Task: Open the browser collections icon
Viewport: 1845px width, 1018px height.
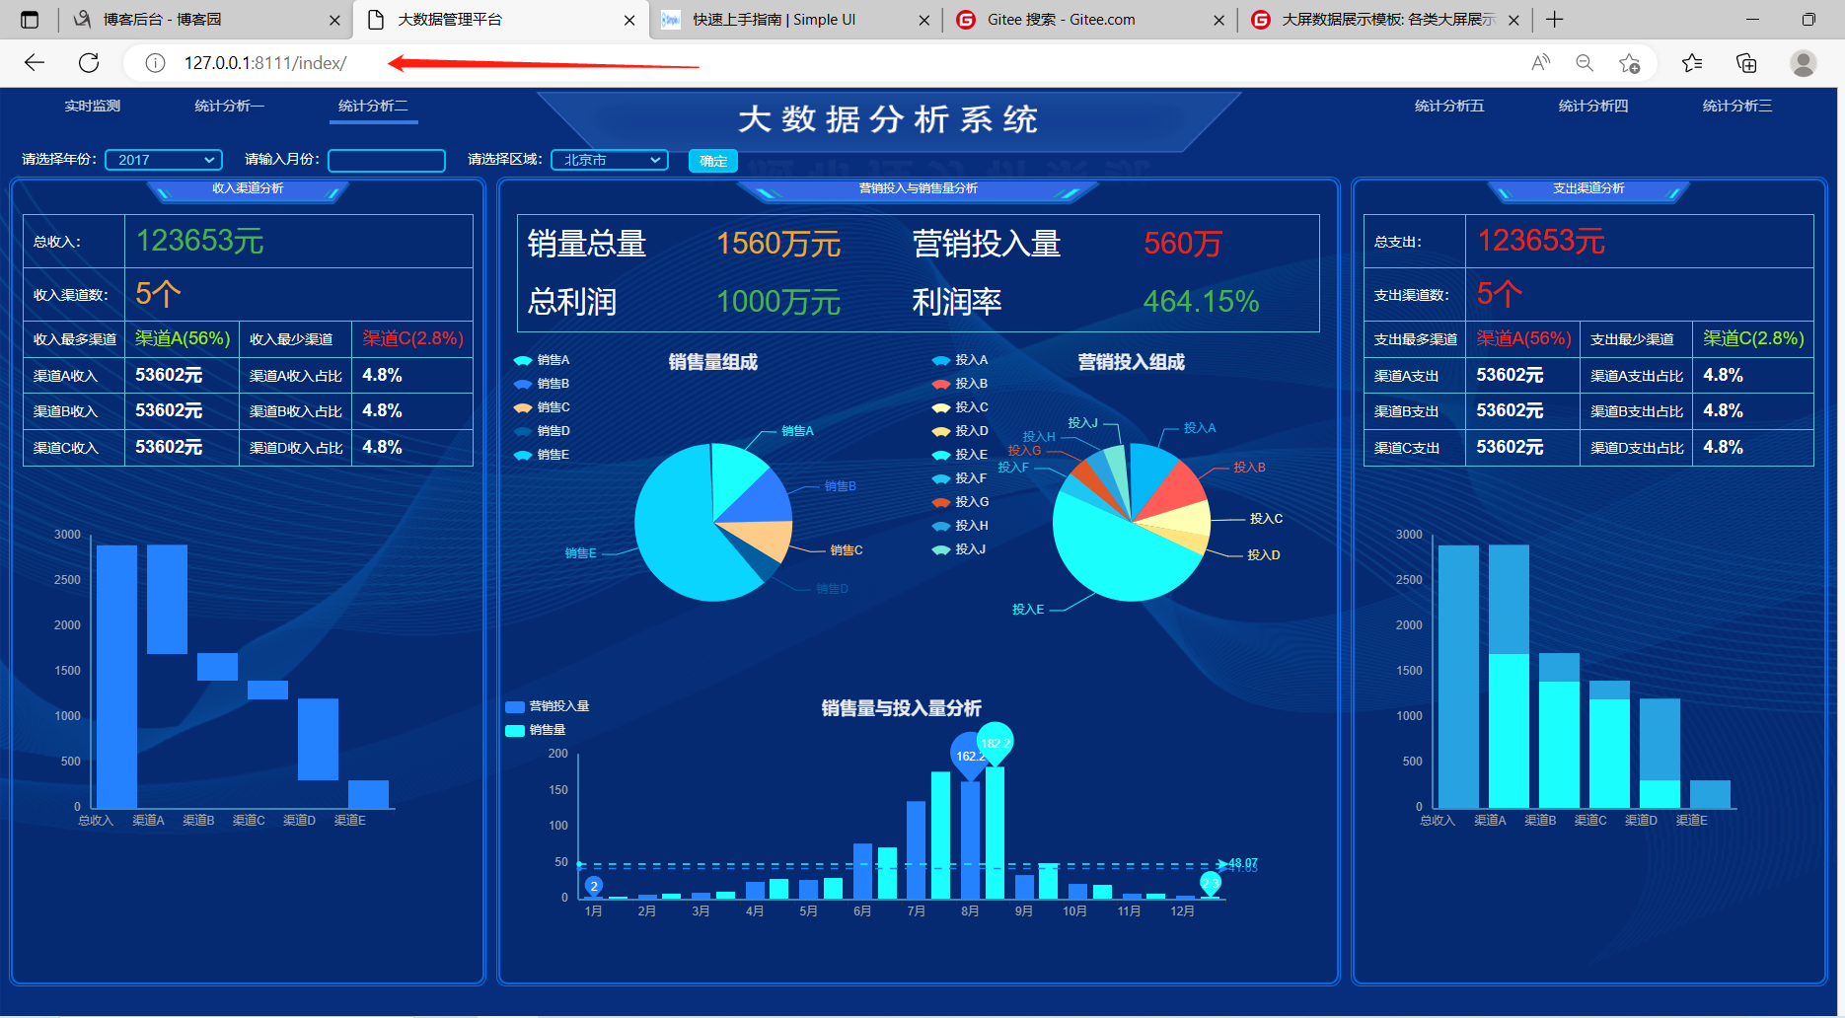Action: (x=1746, y=63)
